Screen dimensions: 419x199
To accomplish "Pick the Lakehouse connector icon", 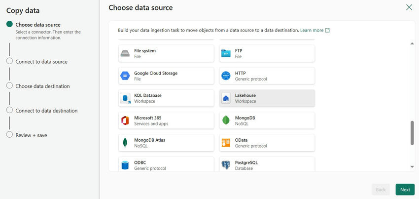I will click(226, 98).
